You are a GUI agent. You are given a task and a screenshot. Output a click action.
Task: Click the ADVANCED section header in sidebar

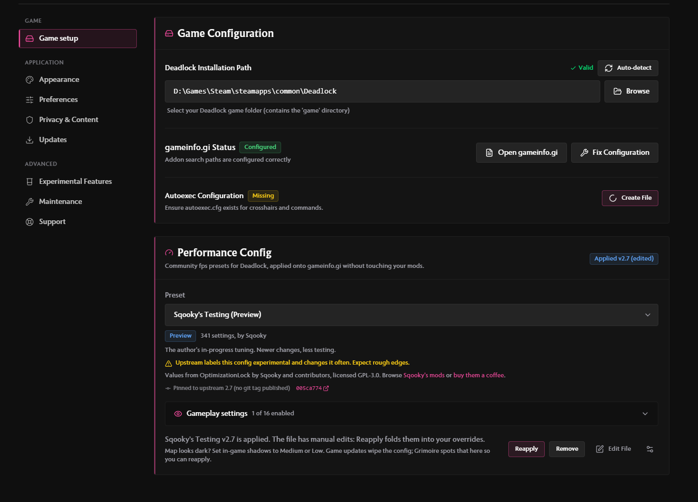[x=41, y=164]
